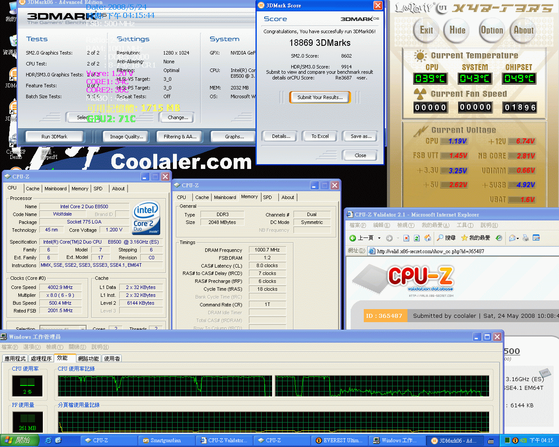559x447 pixels.
Task: Click the IE Print icon
Action: point(525,238)
